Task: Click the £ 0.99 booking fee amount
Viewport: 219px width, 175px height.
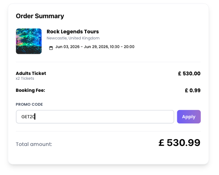Action: (192, 91)
